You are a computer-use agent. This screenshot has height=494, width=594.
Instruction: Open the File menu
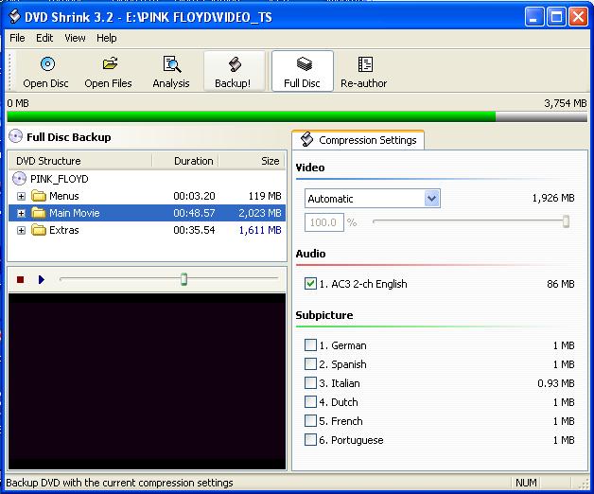coord(17,38)
